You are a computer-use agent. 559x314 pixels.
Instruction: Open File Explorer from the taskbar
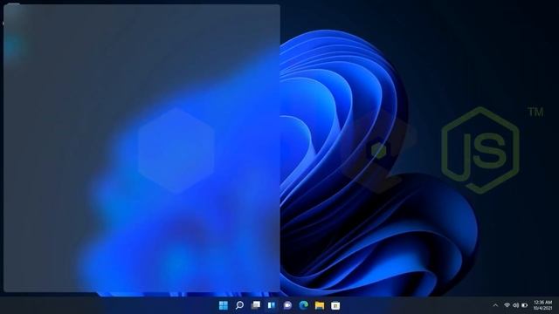pos(320,305)
